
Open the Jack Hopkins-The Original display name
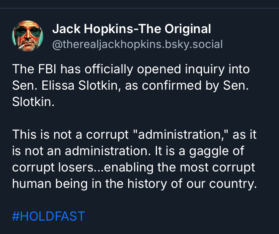pyautogui.click(x=131, y=29)
